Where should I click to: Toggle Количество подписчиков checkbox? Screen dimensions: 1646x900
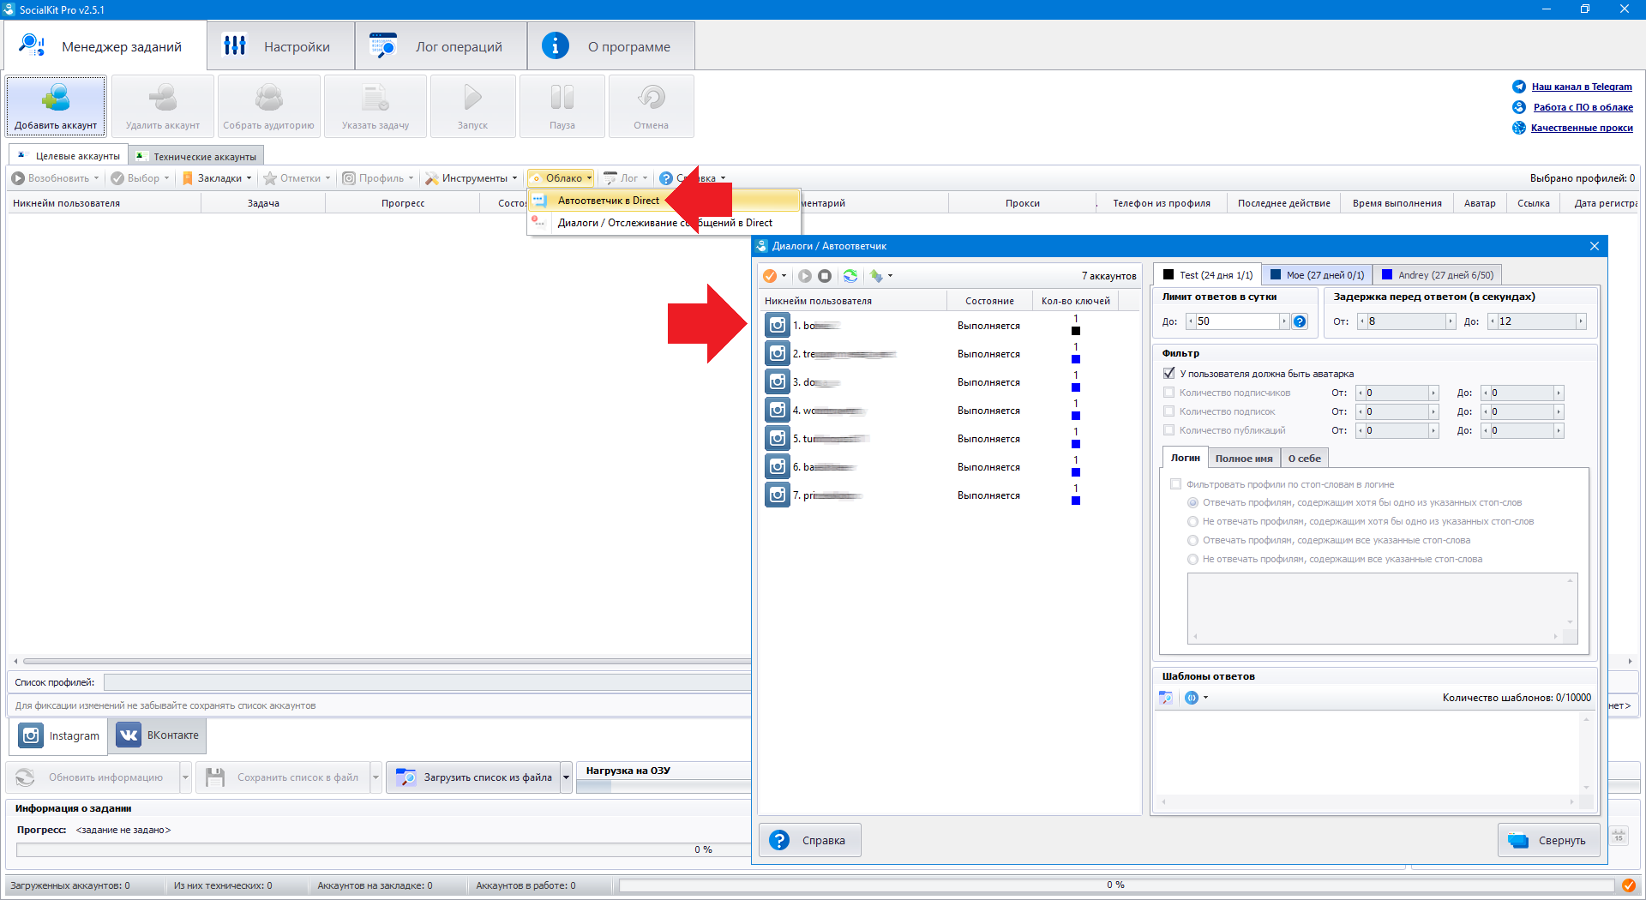point(1168,393)
